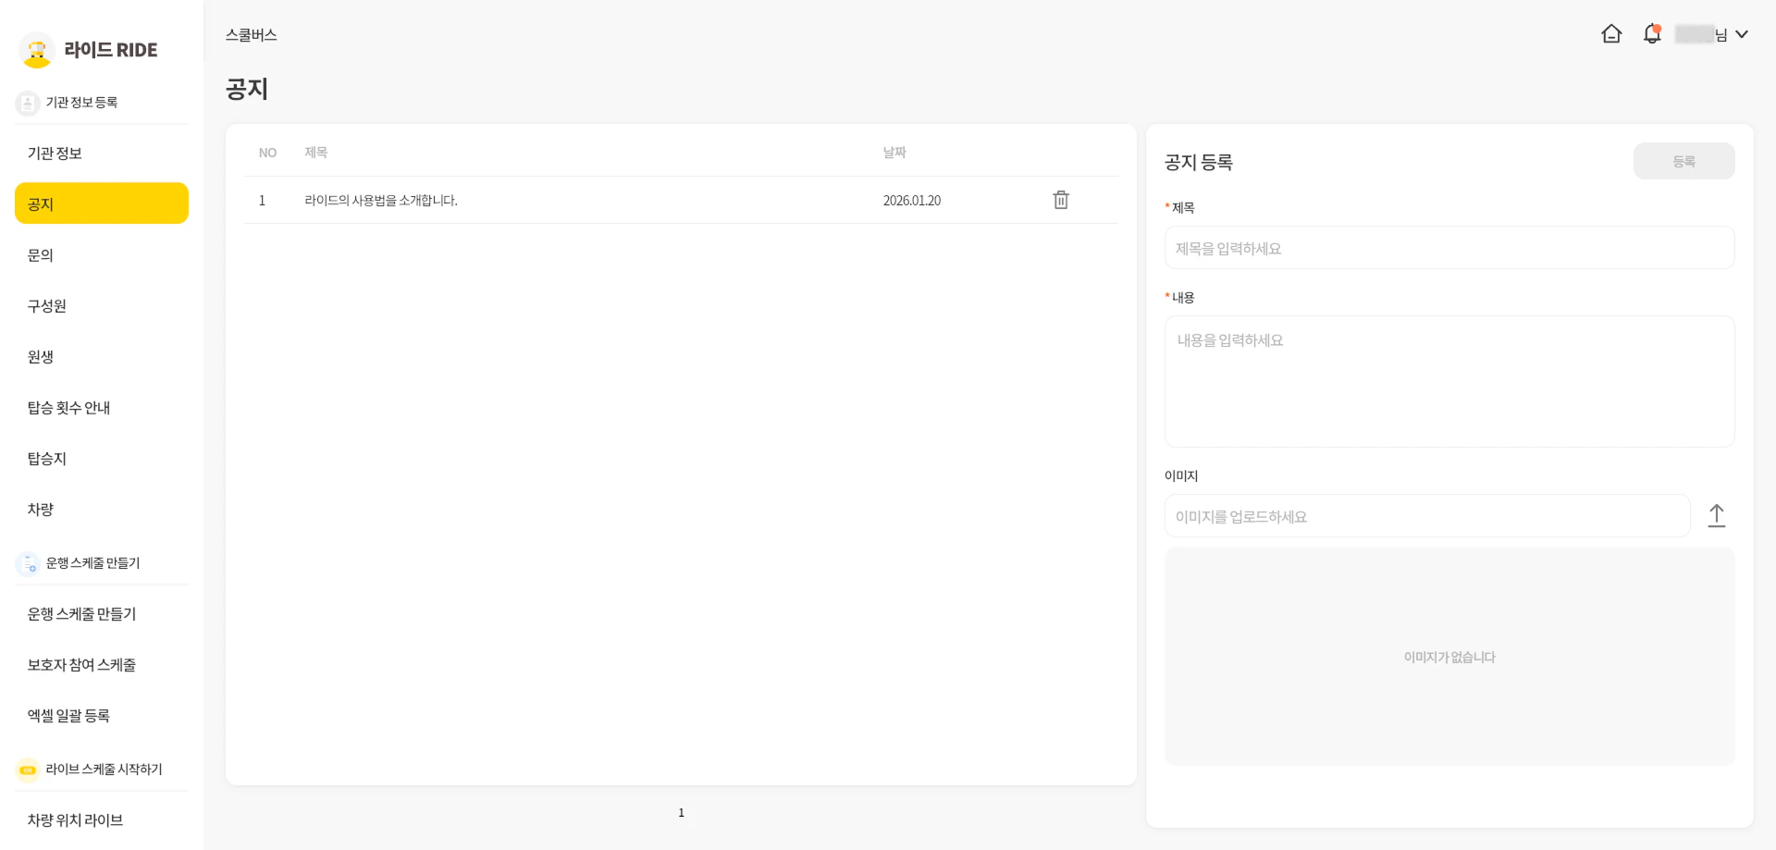Focus the 내용 text area
1776x850 pixels.
[1449, 381]
